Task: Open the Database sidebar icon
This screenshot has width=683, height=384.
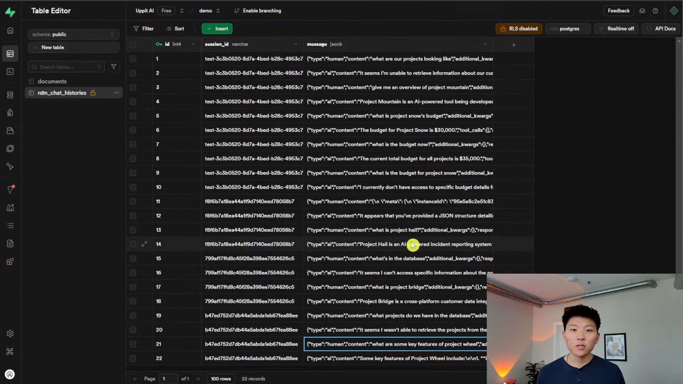Action: 10,95
